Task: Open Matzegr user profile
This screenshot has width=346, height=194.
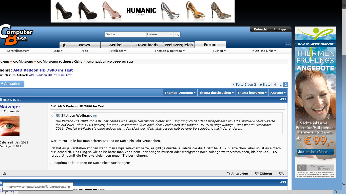Action: pos(9,107)
